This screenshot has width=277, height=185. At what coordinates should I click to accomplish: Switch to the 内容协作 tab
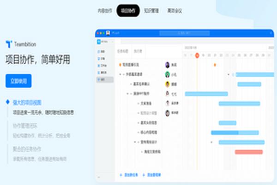click(104, 10)
